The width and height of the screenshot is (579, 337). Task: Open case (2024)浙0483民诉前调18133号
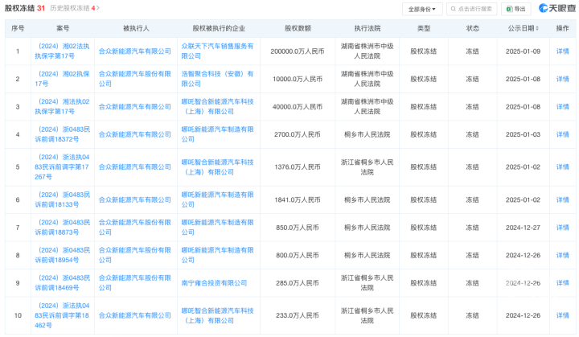tap(63, 199)
